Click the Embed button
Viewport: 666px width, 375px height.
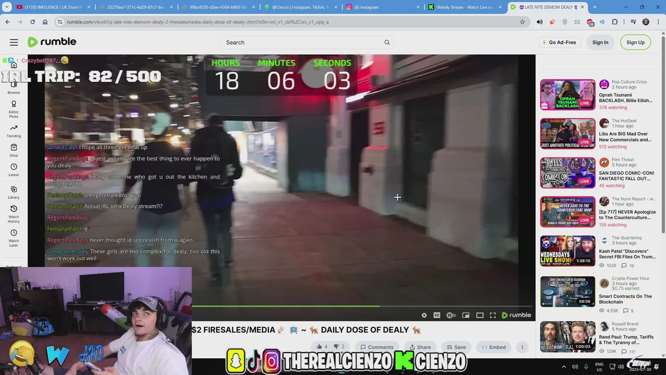point(494,347)
